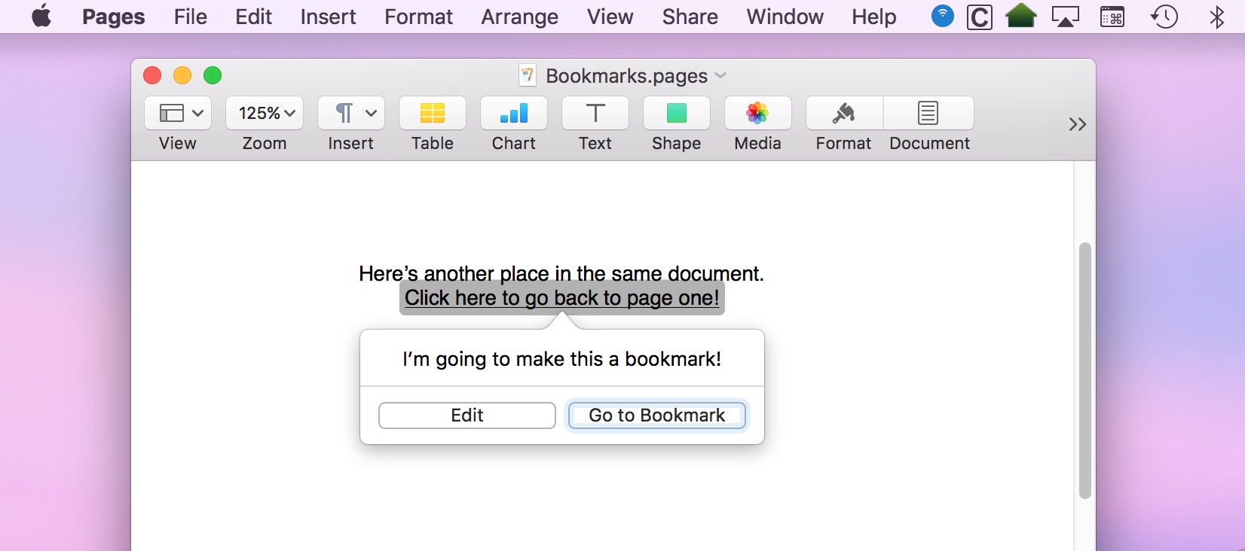Click the Shape toolbar icon
The height and width of the screenshot is (551, 1245).
(x=677, y=113)
